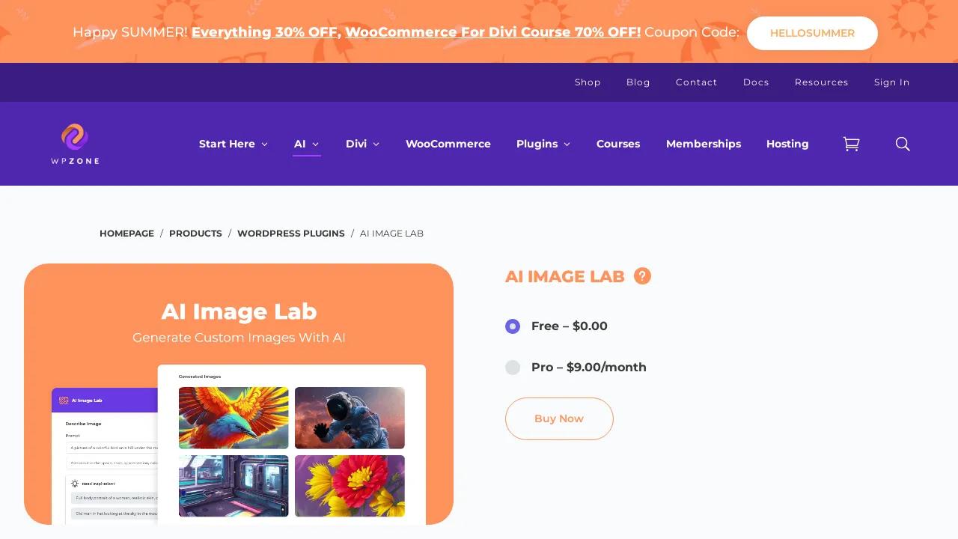Open the AI navigation dropdown

[x=306, y=144]
